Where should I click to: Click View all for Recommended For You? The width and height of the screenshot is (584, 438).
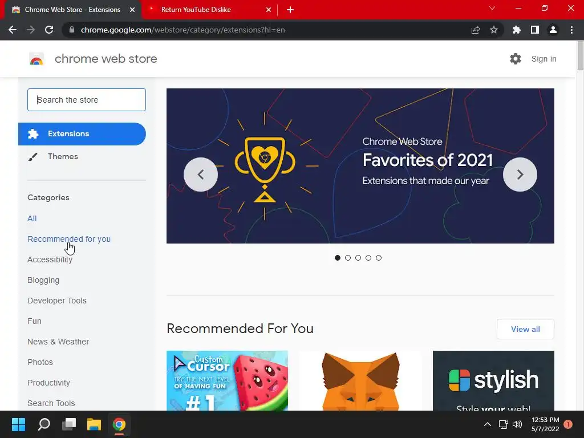point(525,329)
